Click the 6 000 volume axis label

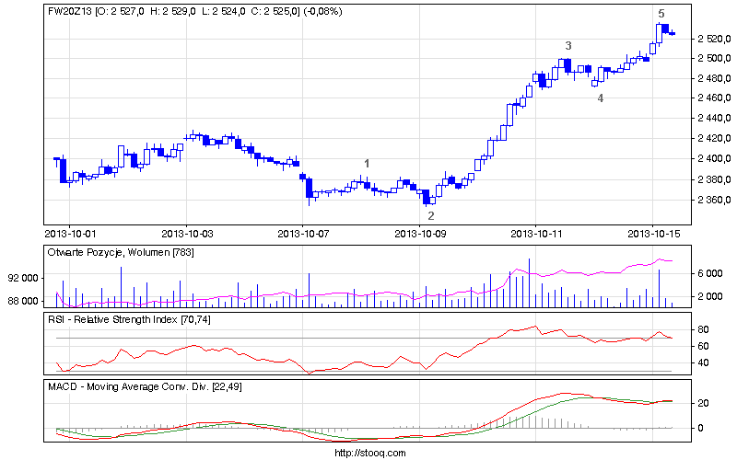[709, 273]
